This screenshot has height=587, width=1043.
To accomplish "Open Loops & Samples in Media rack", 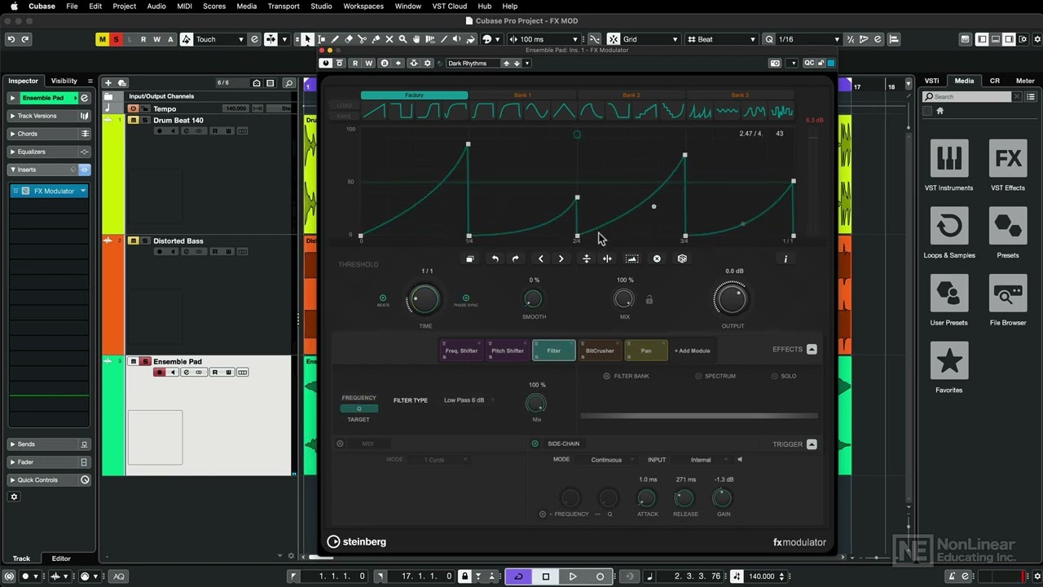I will (x=949, y=232).
